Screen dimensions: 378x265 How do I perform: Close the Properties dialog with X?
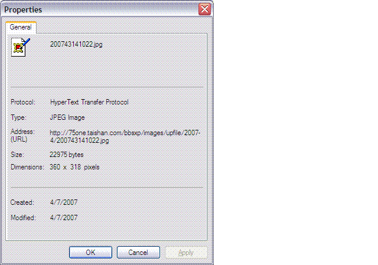[204, 9]
